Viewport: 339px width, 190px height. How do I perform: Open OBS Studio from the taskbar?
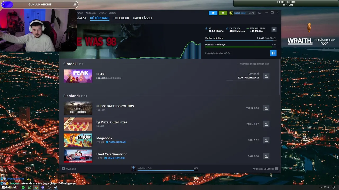pyautogui.click(x=49, y=187)
